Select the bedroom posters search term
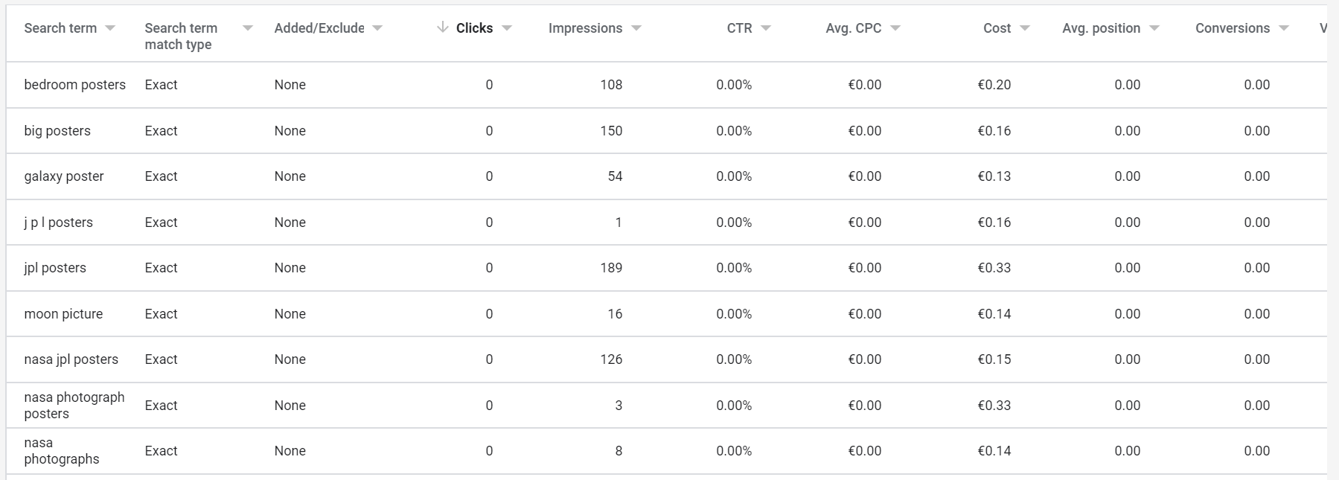The height and width of the screenshot is (480, 1339). coord(74,85)
